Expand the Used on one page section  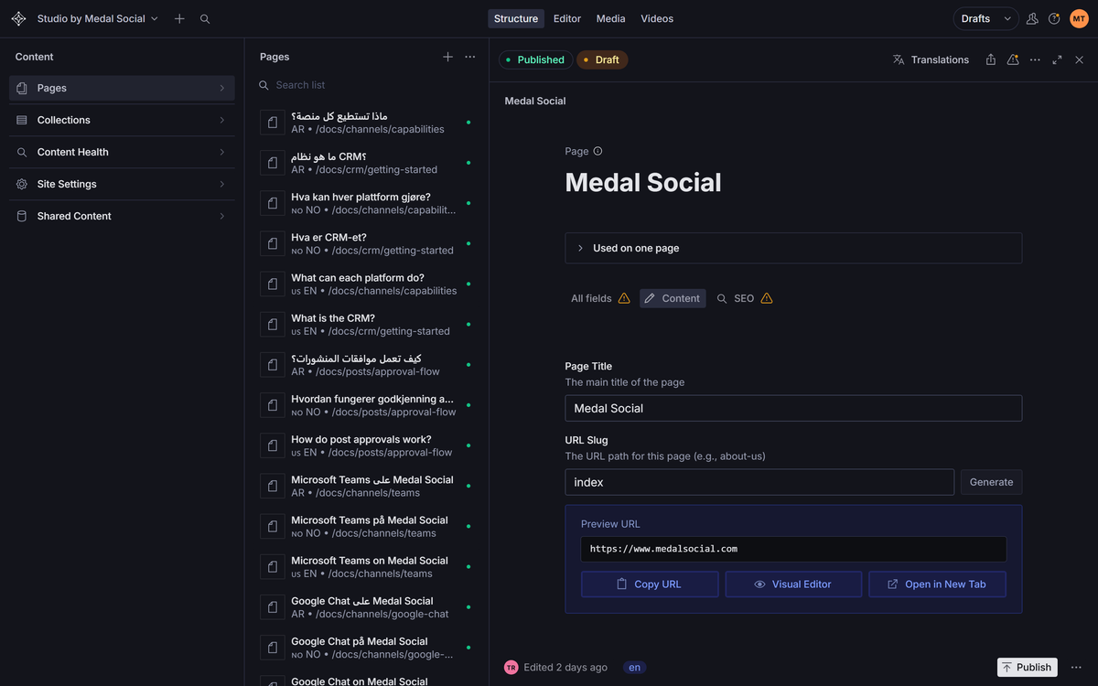[793, 248]
